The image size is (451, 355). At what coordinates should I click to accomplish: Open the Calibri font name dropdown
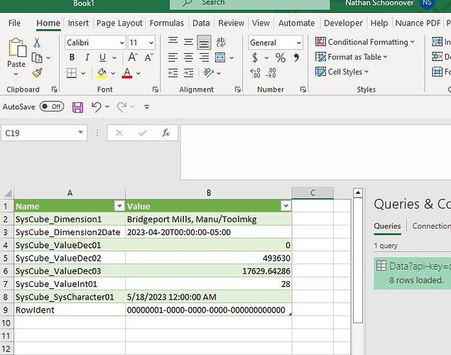122,43
